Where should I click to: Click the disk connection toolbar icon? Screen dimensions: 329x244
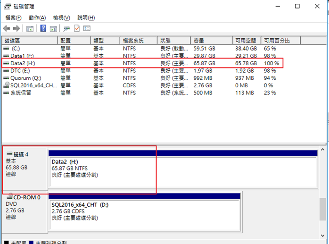66,28
